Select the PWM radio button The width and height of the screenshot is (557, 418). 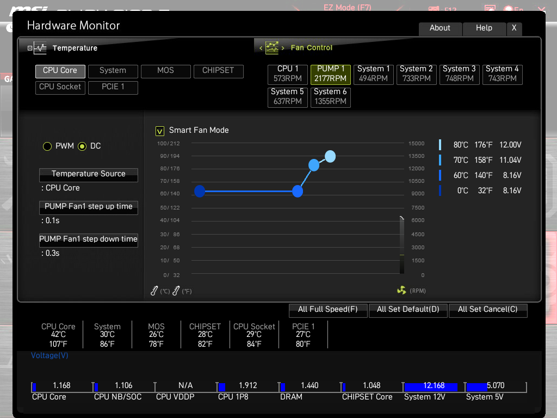click(47, 146)
